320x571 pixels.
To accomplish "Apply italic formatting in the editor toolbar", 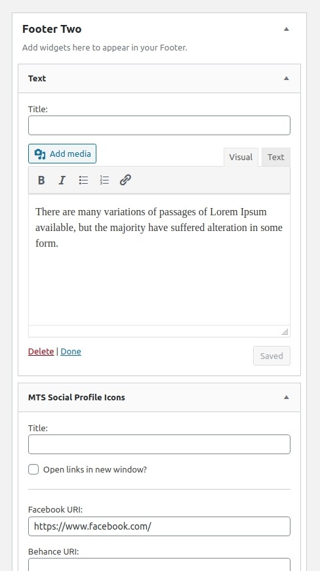I will (x=62, y=180).
